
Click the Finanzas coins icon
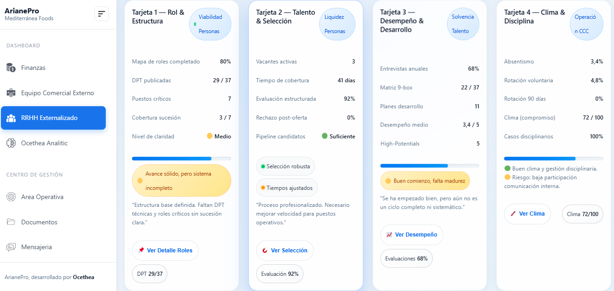[11, 68]
